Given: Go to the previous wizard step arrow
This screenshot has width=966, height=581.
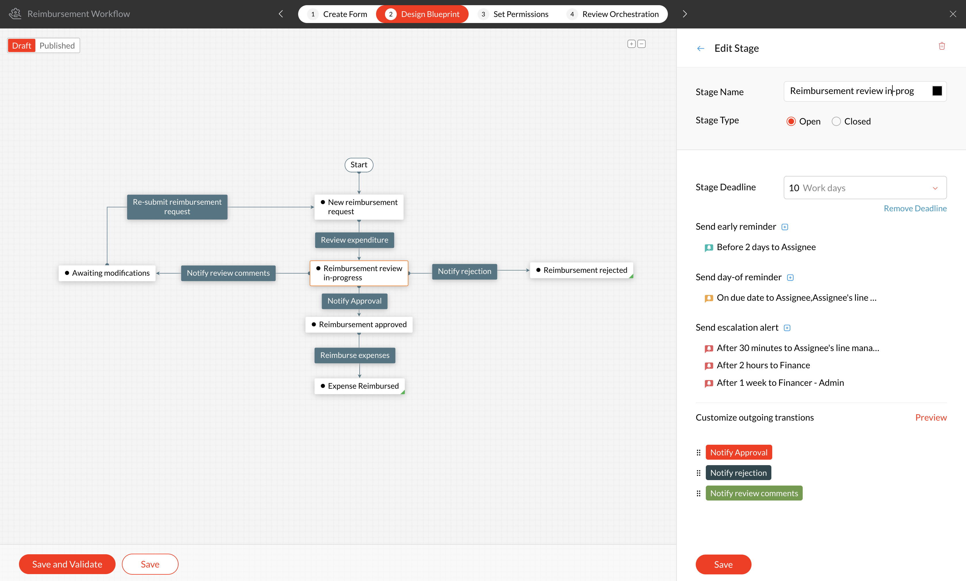Looking at the screenshot, I should 281,14.
